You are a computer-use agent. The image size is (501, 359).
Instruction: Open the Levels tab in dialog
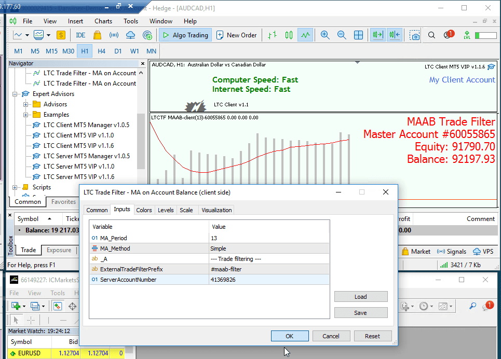point(166,210)
